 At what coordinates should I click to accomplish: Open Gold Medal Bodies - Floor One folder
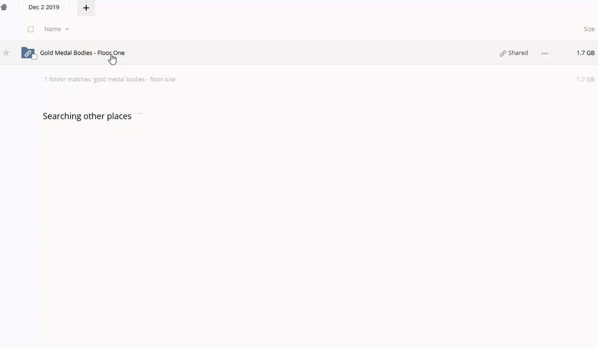(82, 53)
